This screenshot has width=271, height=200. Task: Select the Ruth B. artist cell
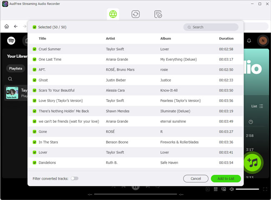pos(111,163)
